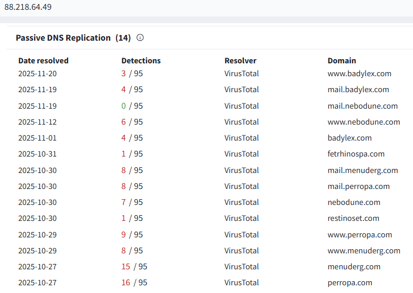Image resolution: width=413 pixels, height=293 pixels.
Task: Click the 9 / 95 detections value
Action: point(132,235)
